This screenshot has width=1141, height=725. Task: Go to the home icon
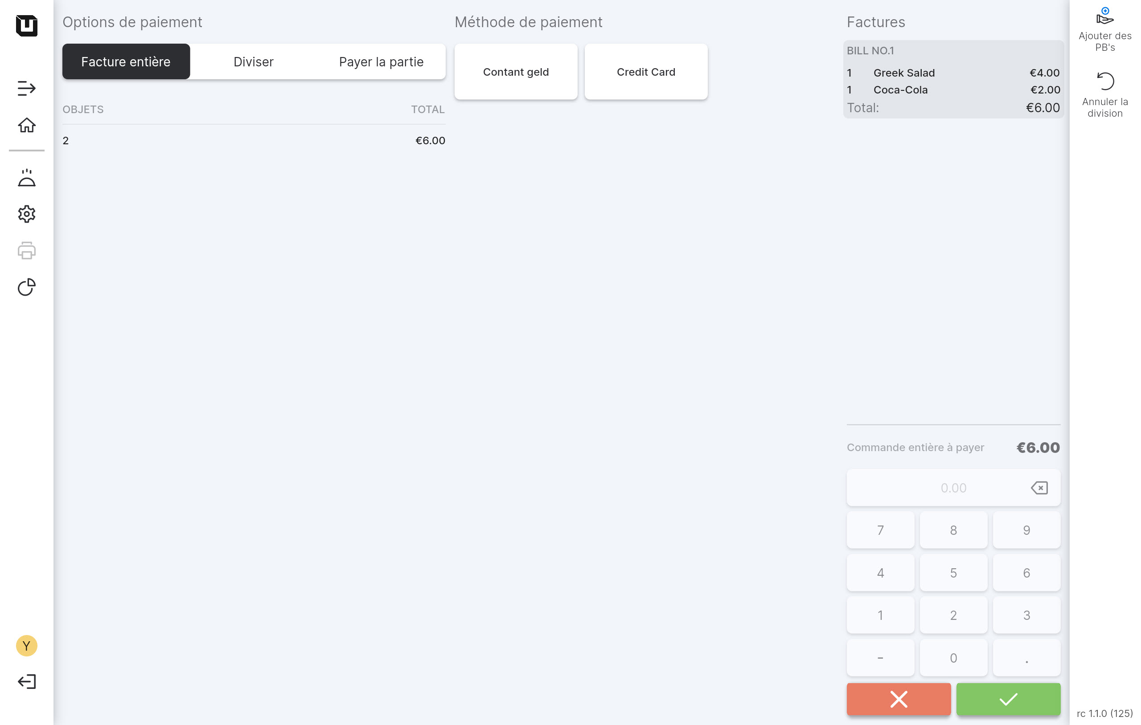click(x=27, y=126)
